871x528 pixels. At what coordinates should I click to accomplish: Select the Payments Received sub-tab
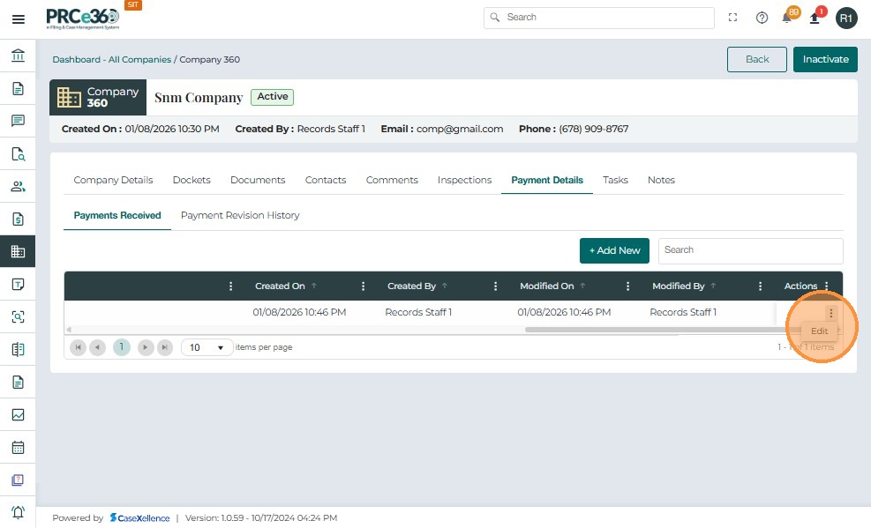pos(117,215)
